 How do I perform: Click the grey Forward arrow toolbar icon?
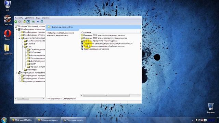(20, 22)
